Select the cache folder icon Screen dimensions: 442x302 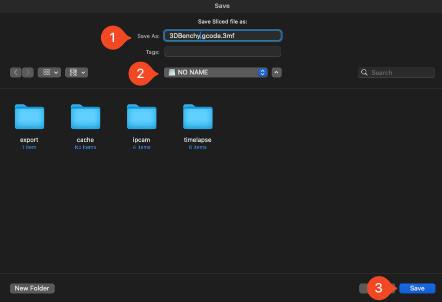[86, 117]
